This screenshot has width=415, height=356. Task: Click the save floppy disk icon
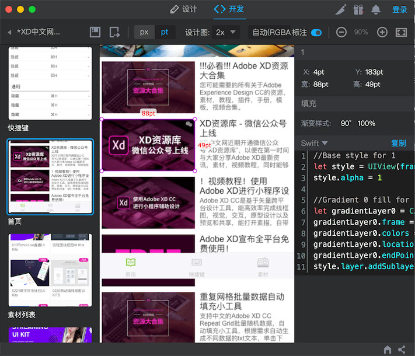tap(95, 32)
